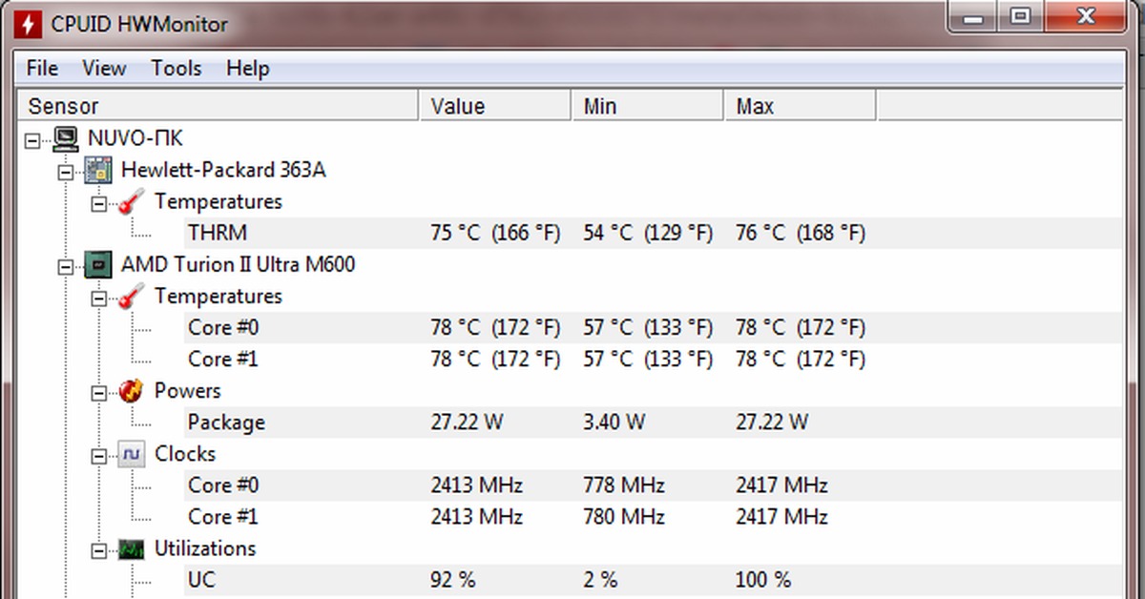Click the Clocks waveform icon
This screenshot has width=1145, height=599.
click(x=132, y=454)
